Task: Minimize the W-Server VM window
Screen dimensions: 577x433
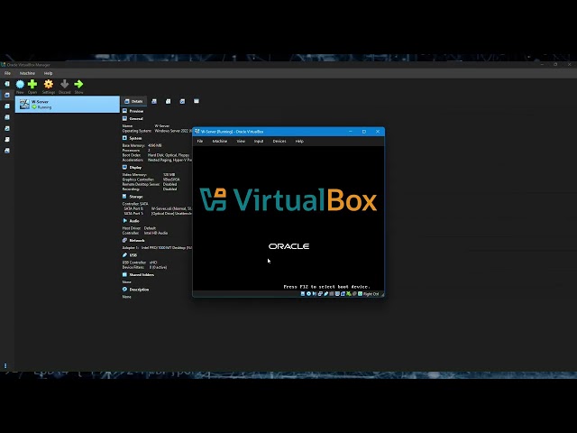Action: (351, 132)
